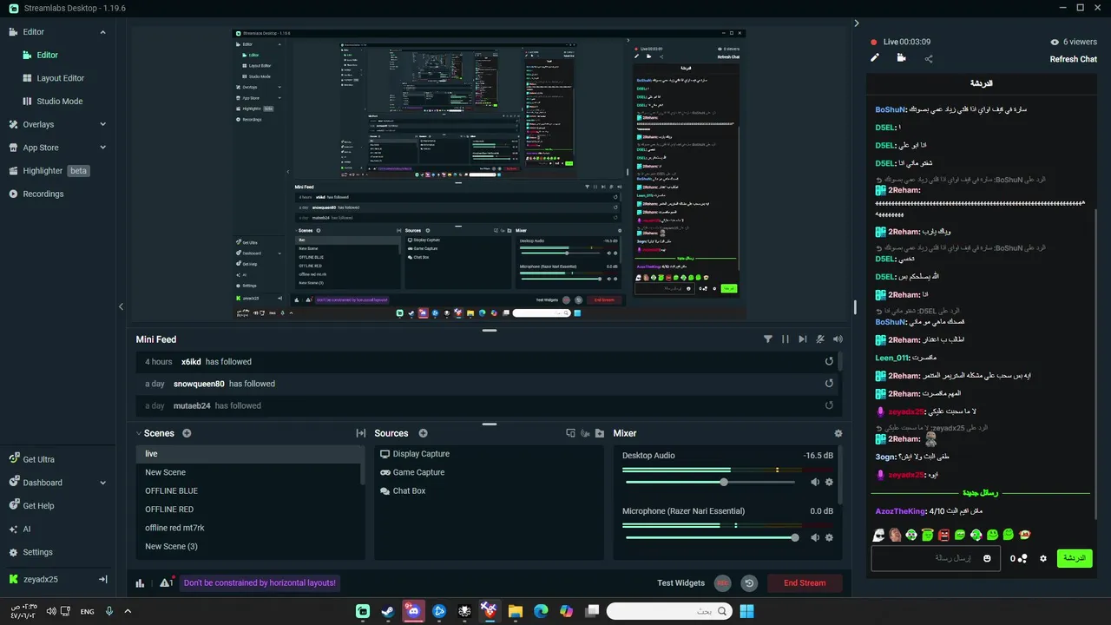Open scene transitions icon in Scenes panel

click(361, 433)
